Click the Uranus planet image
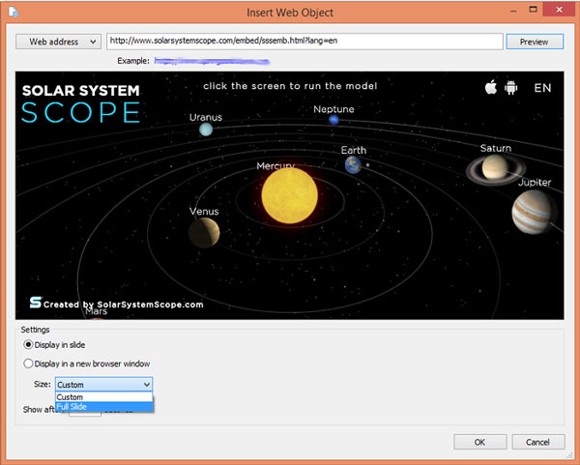This screenshot has width=580, height=465. point(206,130)
